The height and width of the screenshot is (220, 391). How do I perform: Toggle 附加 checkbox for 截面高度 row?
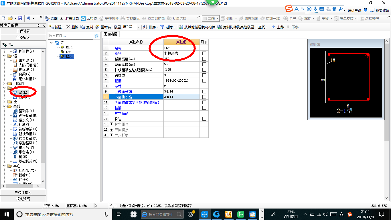204,64
